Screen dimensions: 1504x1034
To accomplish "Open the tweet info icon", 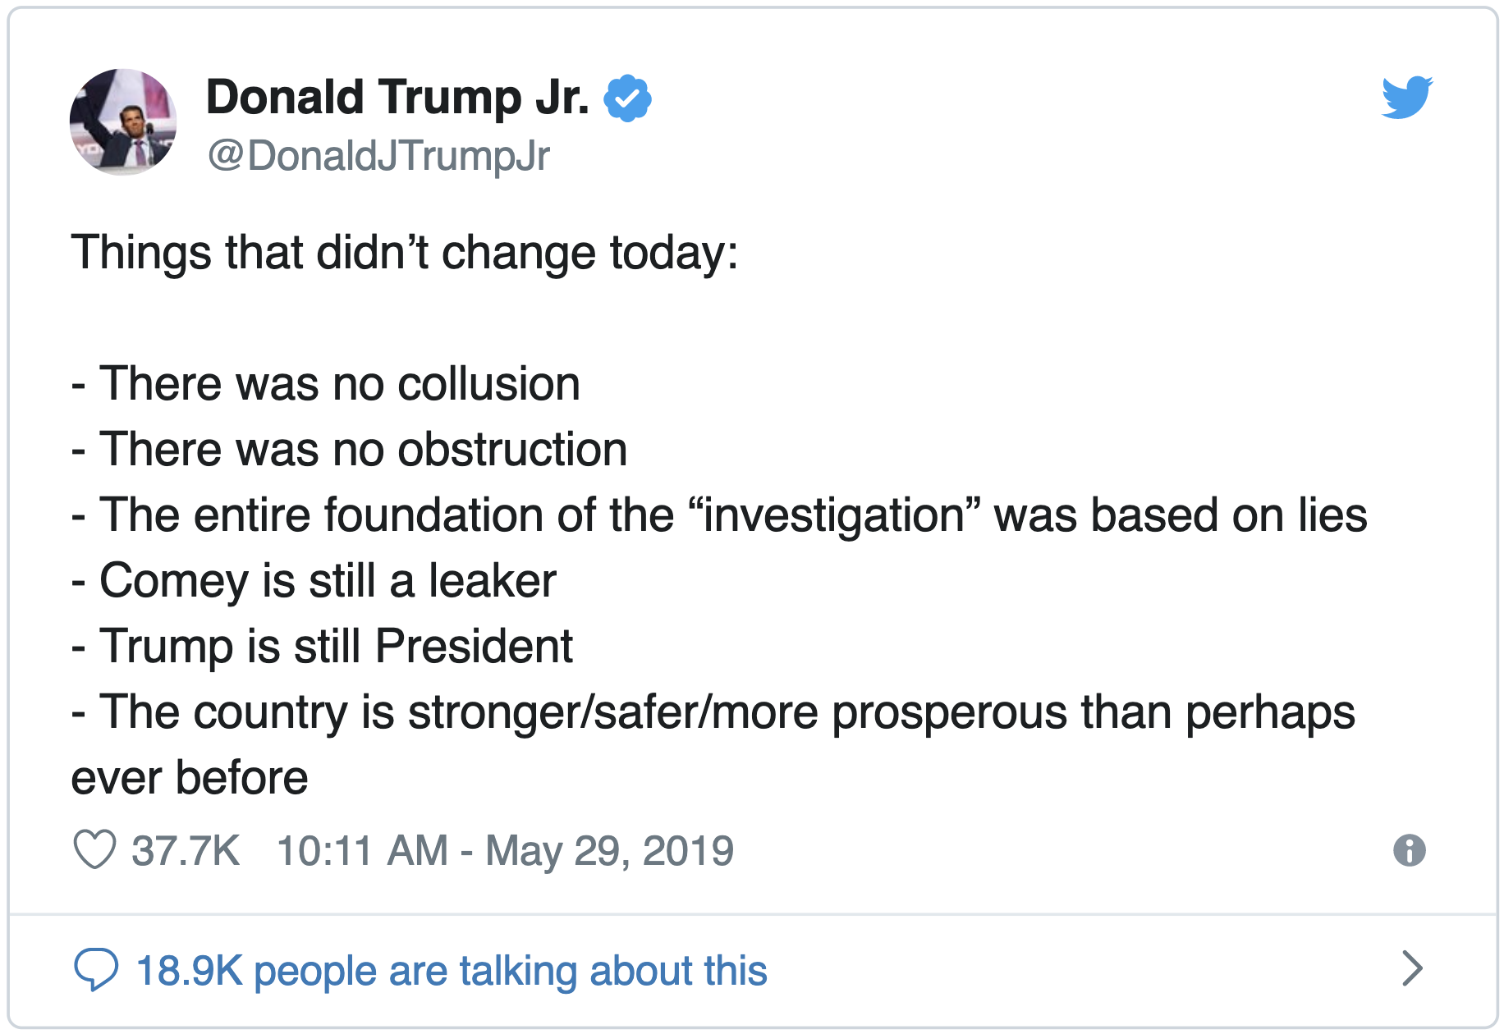I will (1410, 849).
